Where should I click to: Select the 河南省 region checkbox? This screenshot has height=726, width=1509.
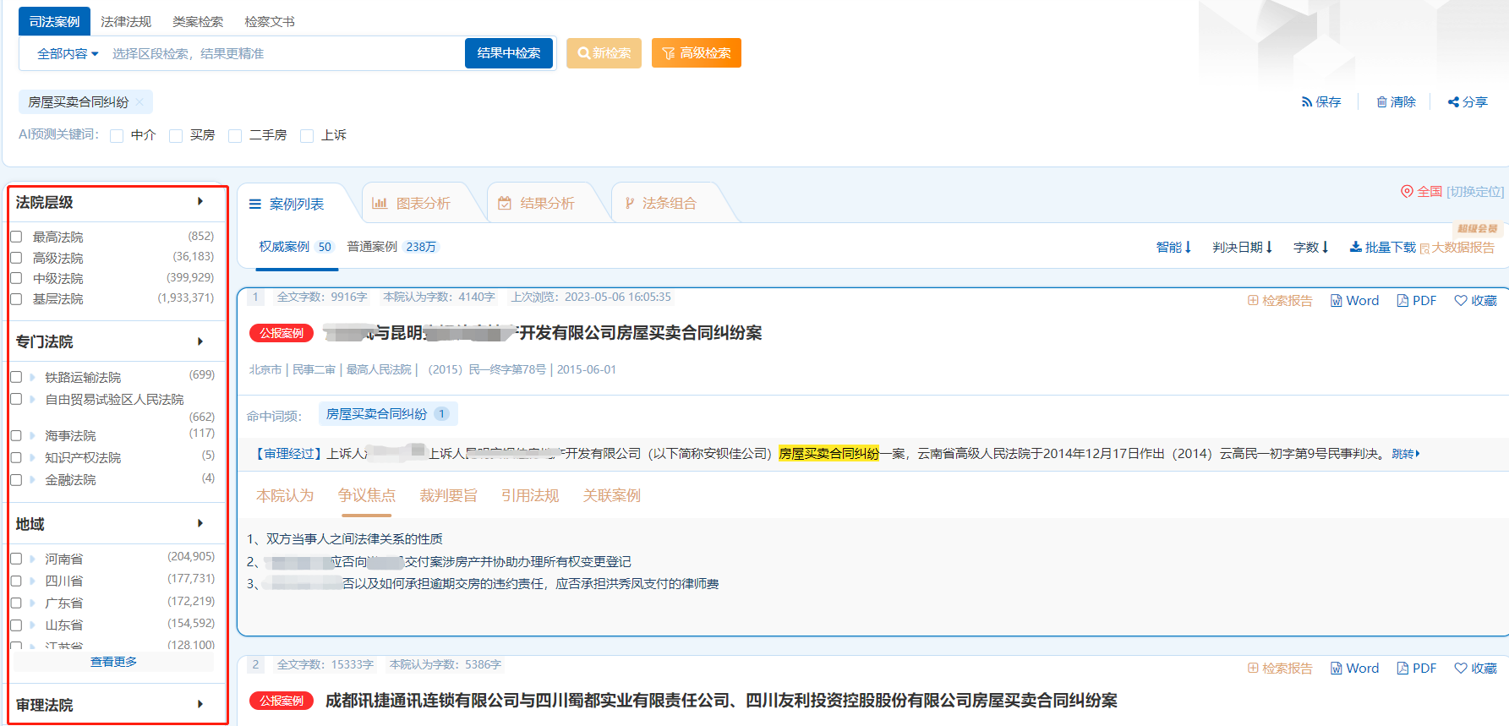16,559
